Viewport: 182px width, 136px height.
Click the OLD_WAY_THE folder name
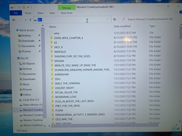(x=64, y=119)
